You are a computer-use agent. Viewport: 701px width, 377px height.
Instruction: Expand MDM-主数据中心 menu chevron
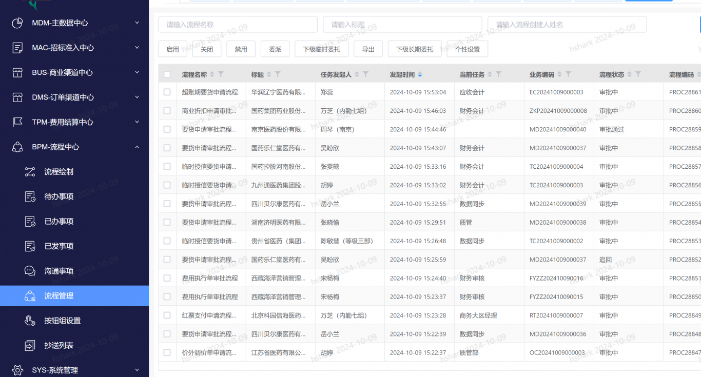pyautogui.click(x=137, y=23)
